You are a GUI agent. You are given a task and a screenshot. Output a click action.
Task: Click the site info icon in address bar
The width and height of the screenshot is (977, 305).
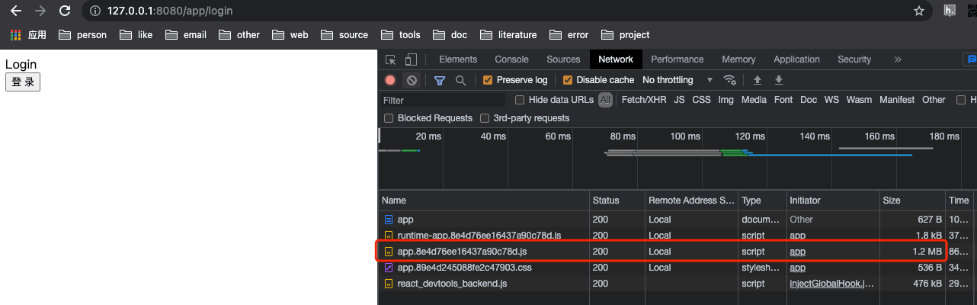pos(94,11)
